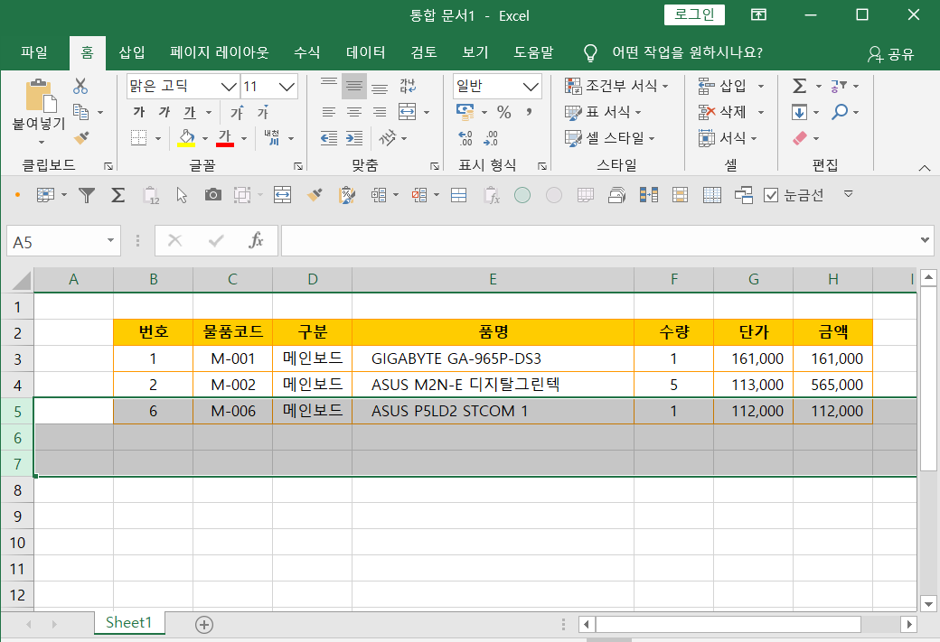Viewport: 940px width, 642px height.
Task: Open the number format dropdown 일반
Action: pyautogui.click(x=531, y=87)
